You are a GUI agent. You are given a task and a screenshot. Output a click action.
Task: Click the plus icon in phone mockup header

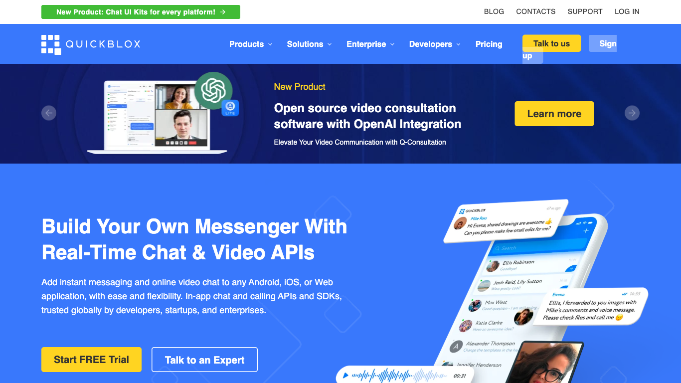tap(586, 230)
